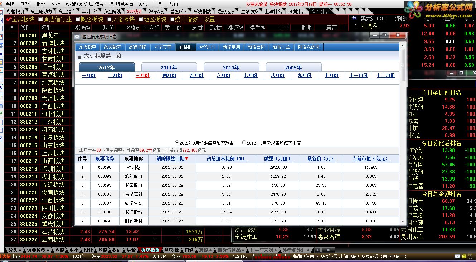Select the 2011年 year tab
This screenshot has height=262, width=476.
click(169, 67)
